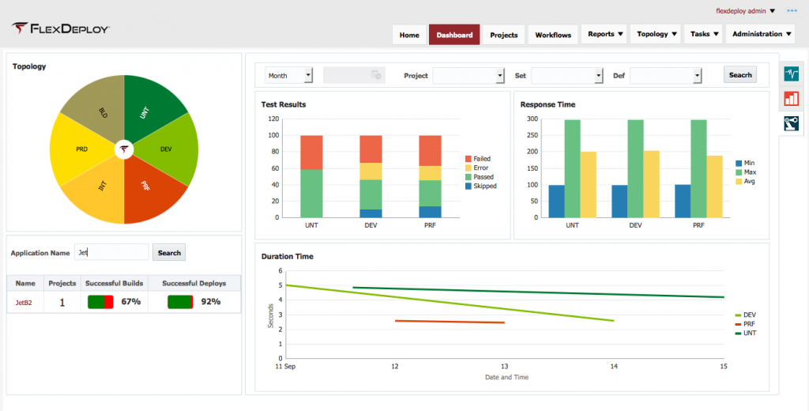Viewport: 809px width, 411px height.
Task: Click the Application Name input field
Action: pos(111,252)
